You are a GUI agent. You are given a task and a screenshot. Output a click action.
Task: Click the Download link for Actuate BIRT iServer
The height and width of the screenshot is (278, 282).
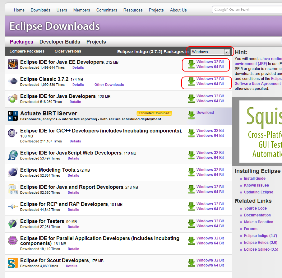click(205, 113)
